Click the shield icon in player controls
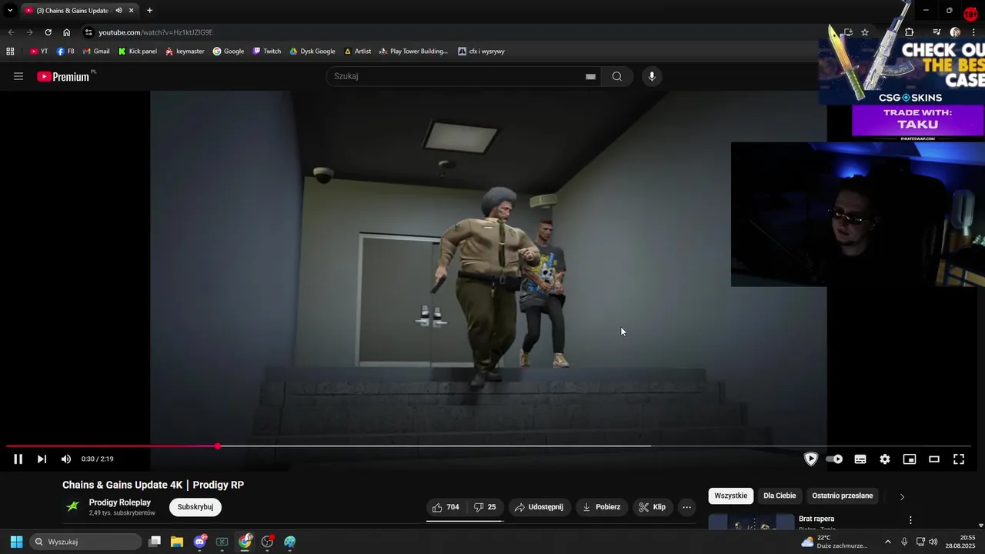Screen dimensions: 985x554 click(x=810, y=459)
